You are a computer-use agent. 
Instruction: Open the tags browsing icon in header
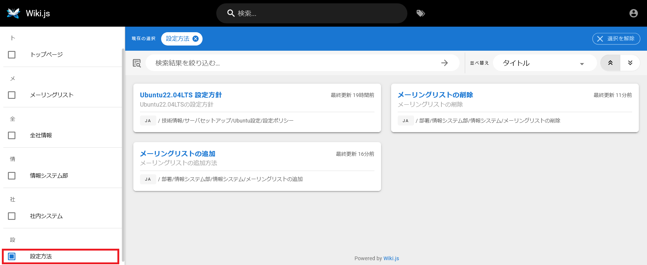tap(421, 13)
